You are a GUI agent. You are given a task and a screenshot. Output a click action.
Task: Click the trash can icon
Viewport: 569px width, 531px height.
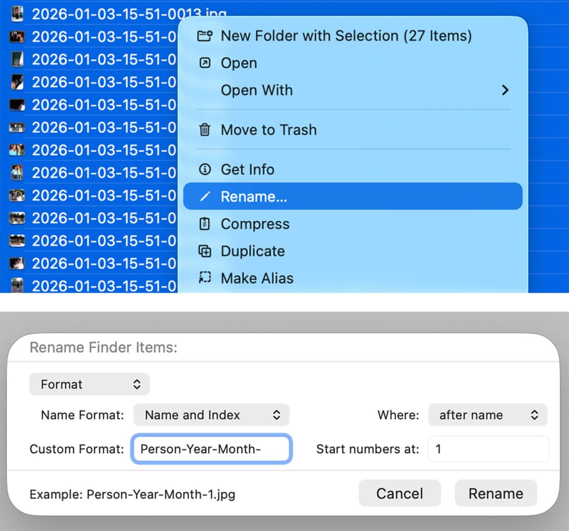(x=204, y=130)
